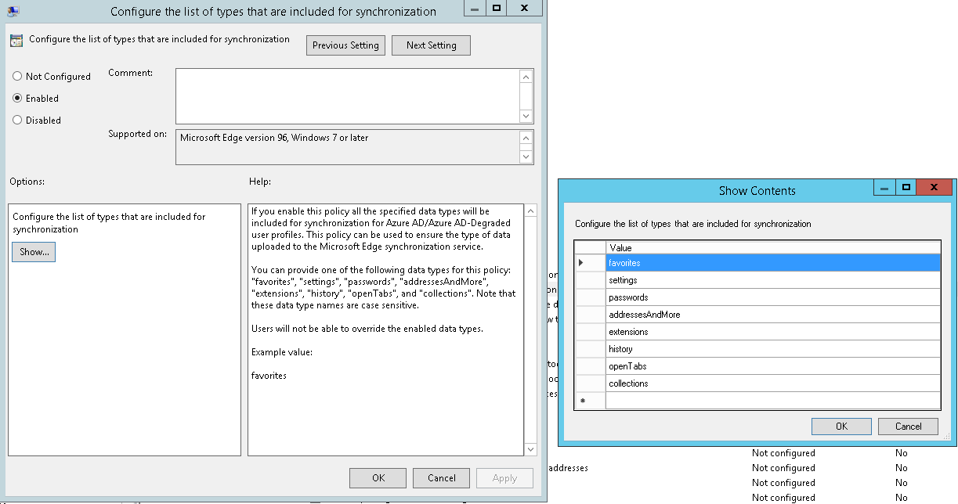Viewport: 958px width, 504px height.
Task: Select the Disabled radio button
Action: tap(17, 121)
